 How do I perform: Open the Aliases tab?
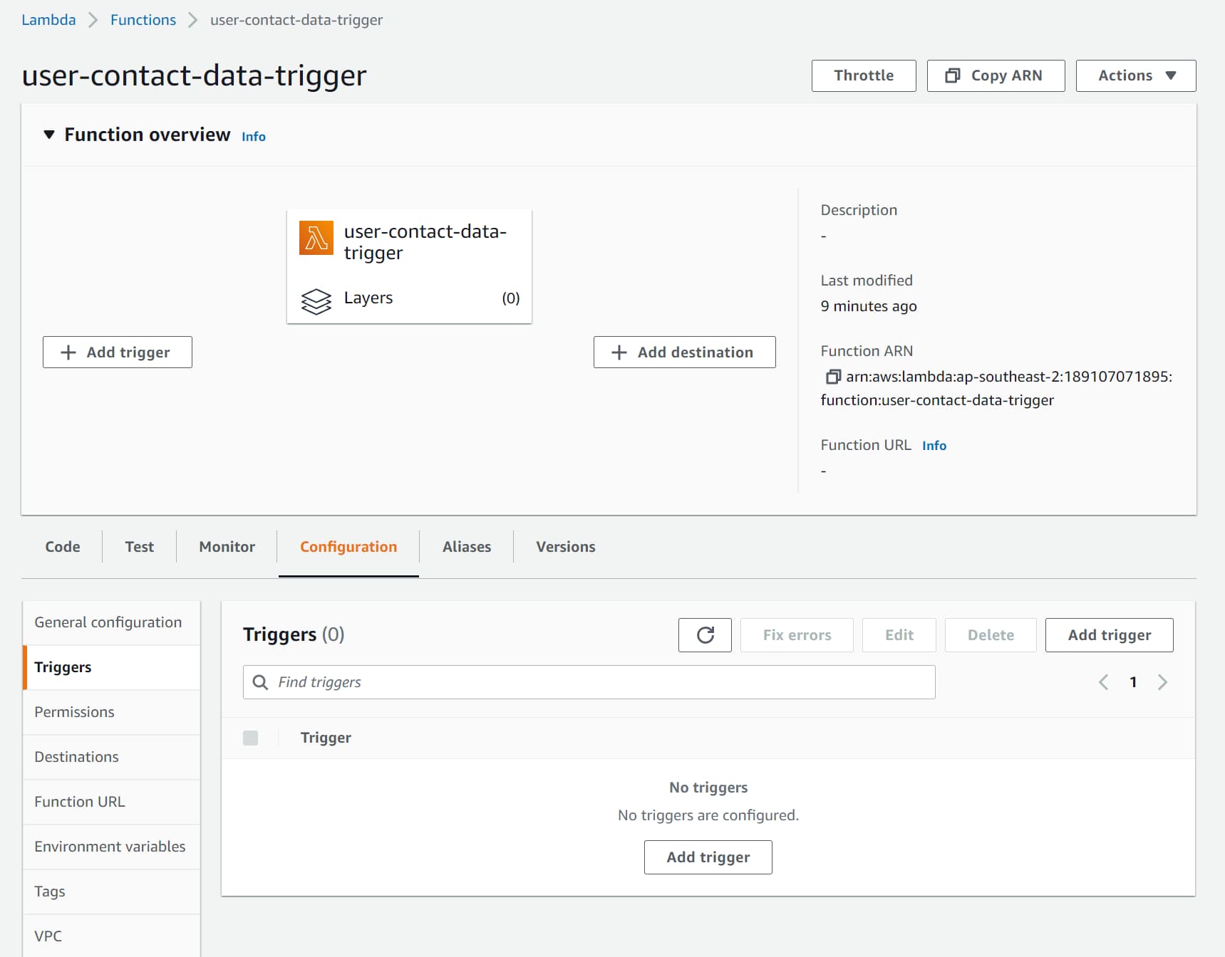tap(467, 547)
